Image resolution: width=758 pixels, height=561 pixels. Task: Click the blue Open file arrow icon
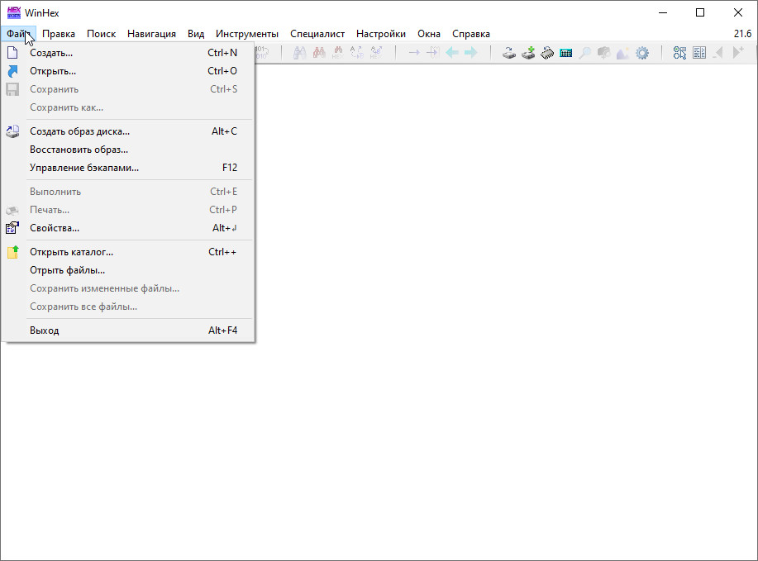(12, 71)
